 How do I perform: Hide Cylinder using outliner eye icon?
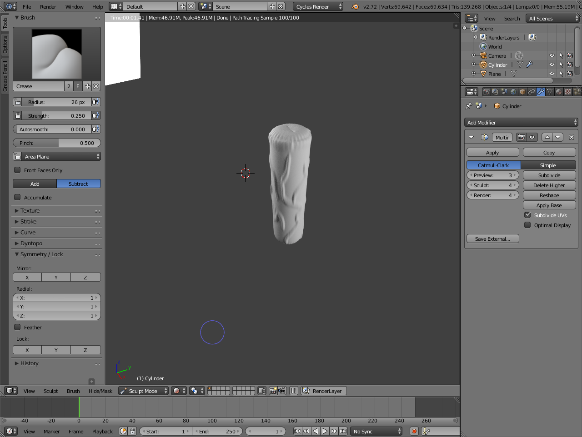[x=552, y=65]
